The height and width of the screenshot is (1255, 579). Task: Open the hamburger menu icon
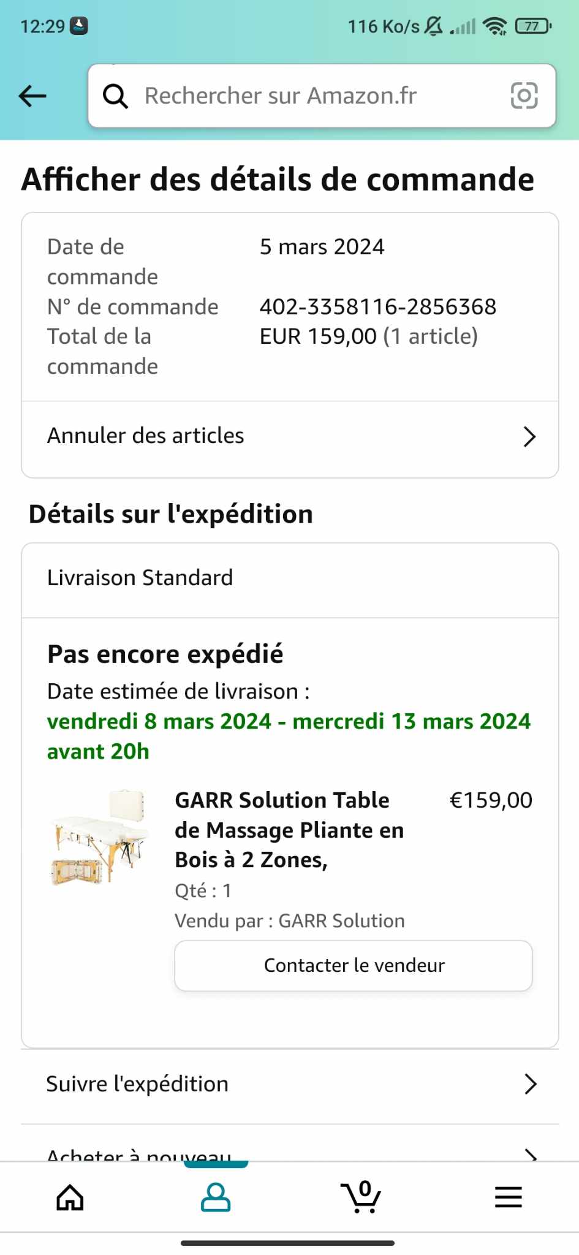pos(508,1197)
